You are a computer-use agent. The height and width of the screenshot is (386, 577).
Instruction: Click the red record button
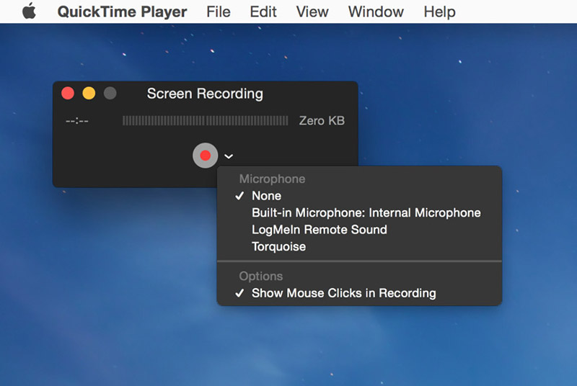pos(205,156)
